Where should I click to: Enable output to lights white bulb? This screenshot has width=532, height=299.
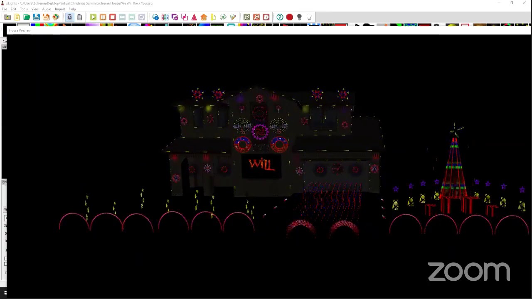(x=309, y=17)
